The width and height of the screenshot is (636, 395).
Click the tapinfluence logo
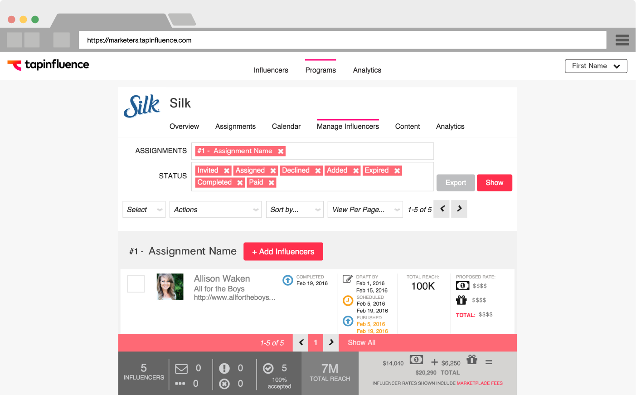click(48, 65)
